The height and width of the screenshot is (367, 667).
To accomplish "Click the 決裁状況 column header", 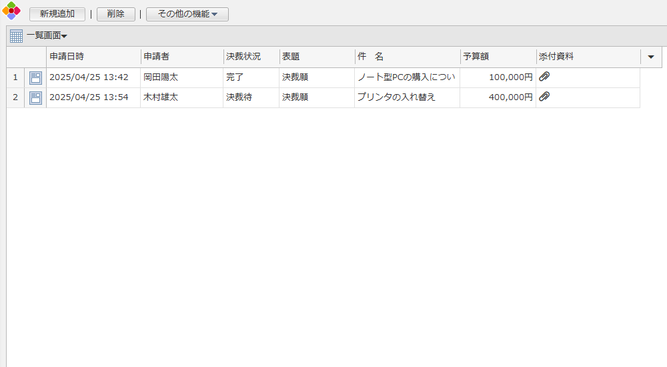I will pos(243,57).
